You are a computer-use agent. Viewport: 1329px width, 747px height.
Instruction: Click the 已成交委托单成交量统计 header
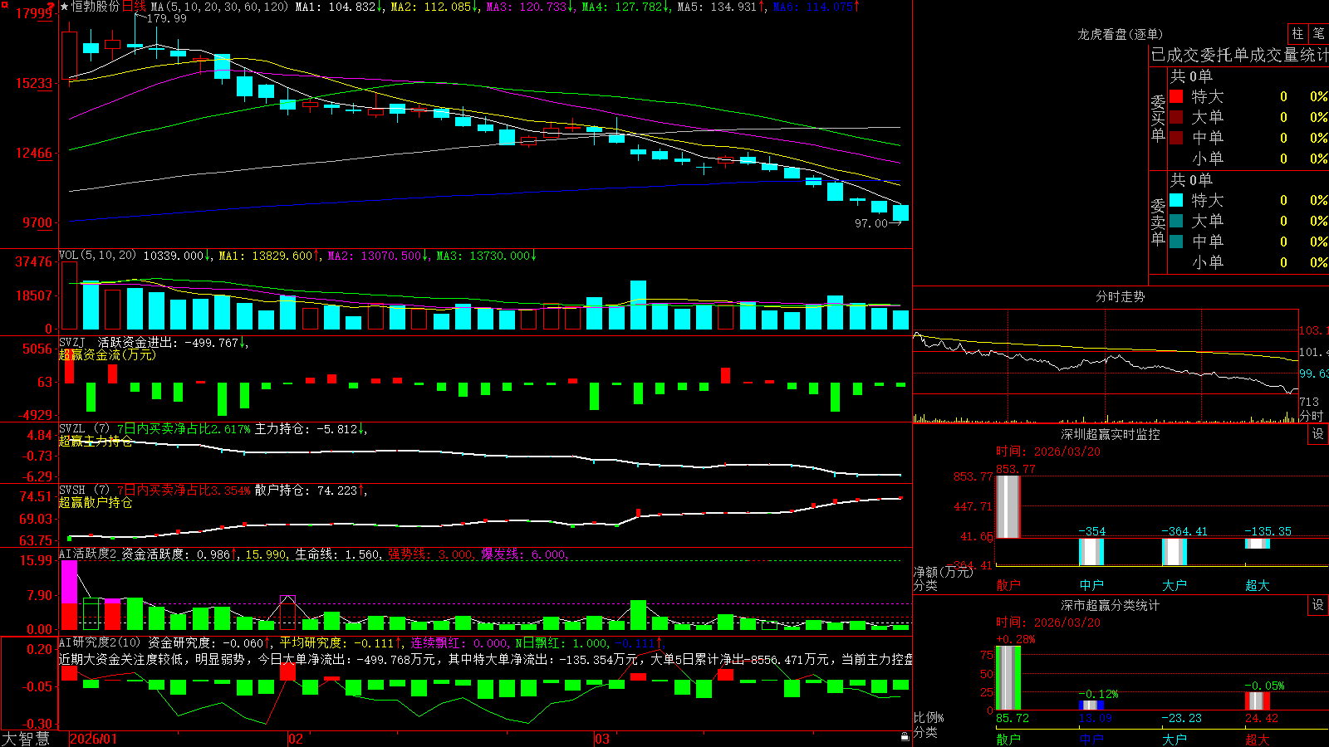[1240, 55]
